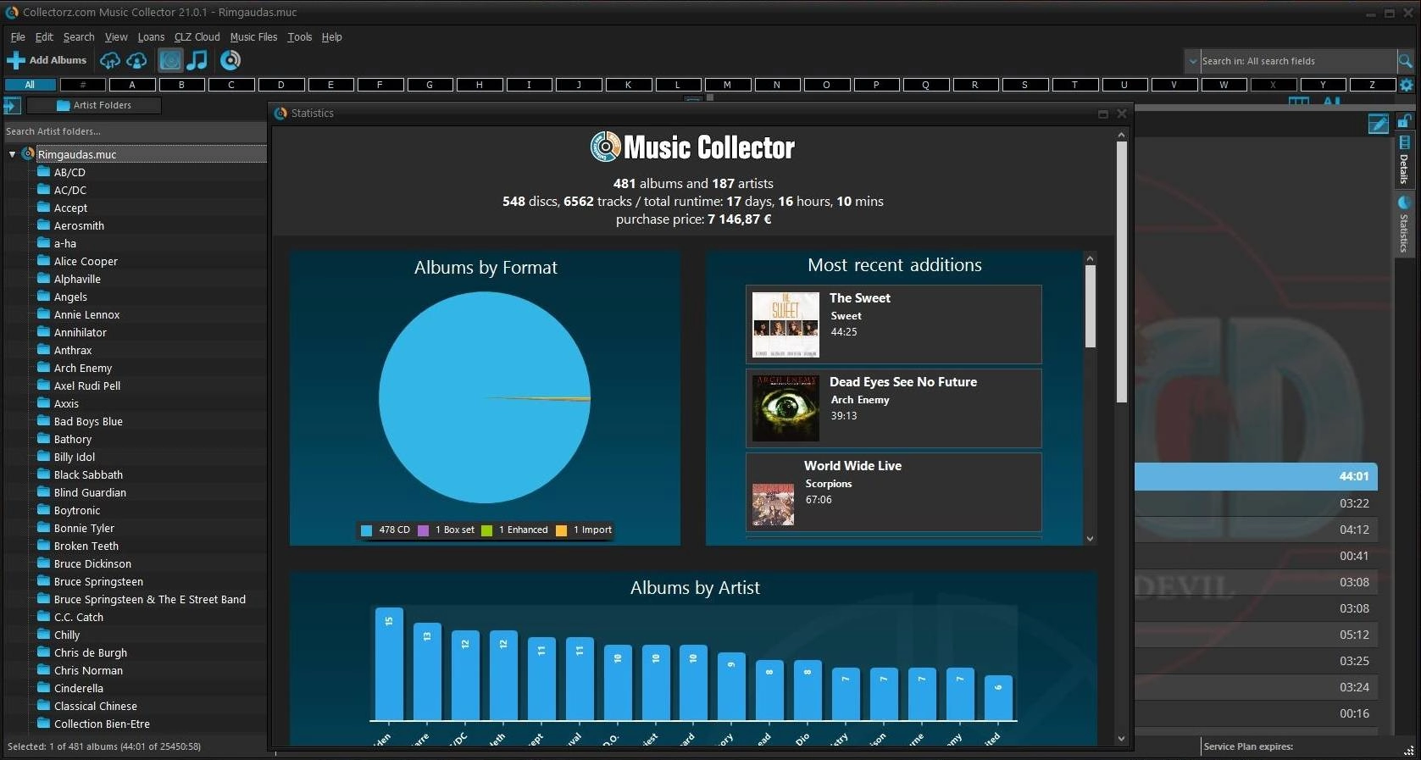Screen dimensions: 1421x760
Task: Select the Bonnie Tyler folder
Action: click(x=84, y=528)
